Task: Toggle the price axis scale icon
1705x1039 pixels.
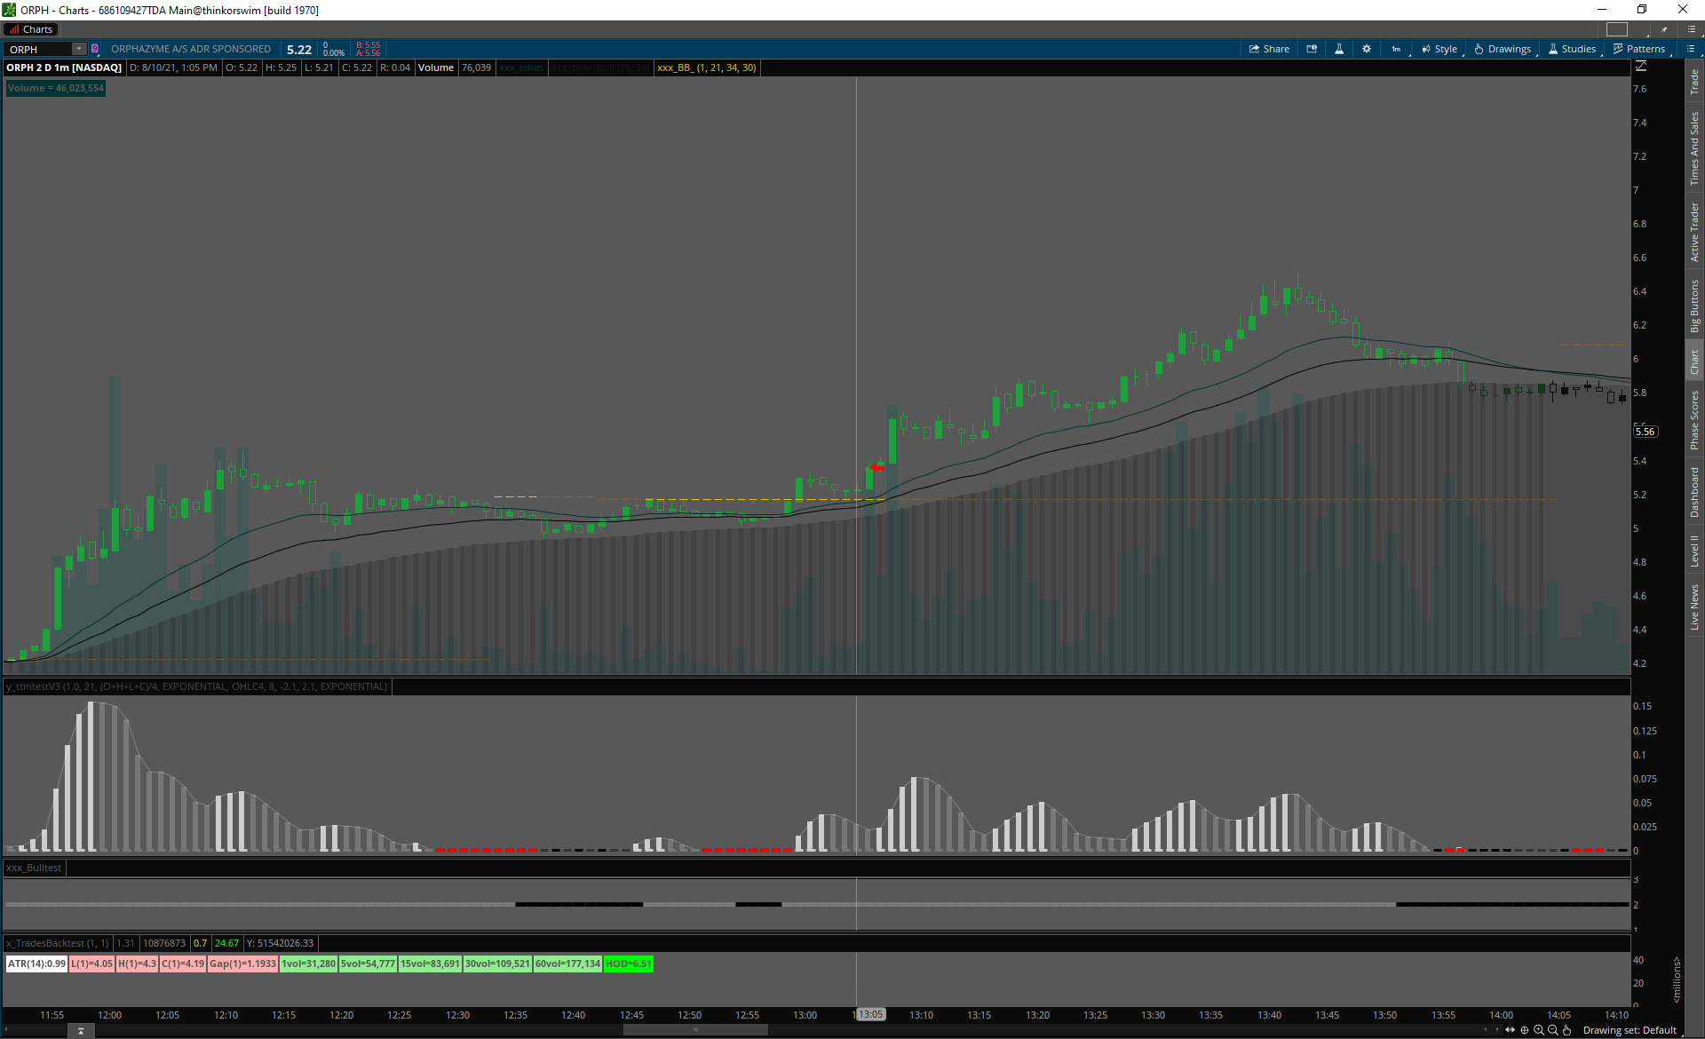Action: click(1641, 67)
